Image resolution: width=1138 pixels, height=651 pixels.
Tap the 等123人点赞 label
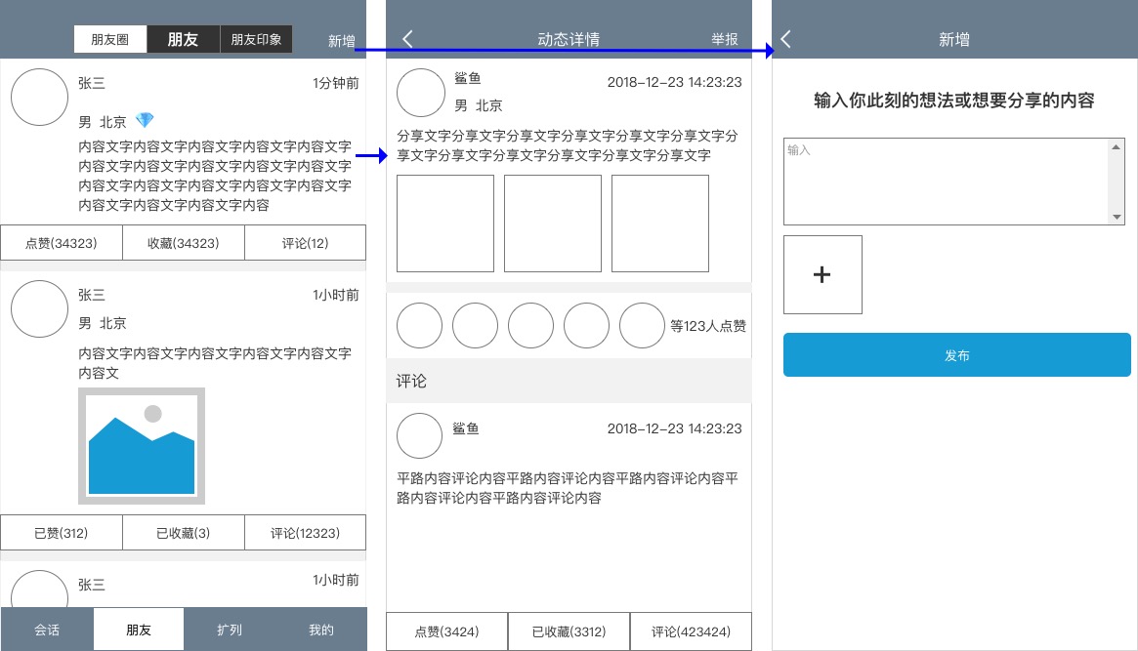point(707,326)
